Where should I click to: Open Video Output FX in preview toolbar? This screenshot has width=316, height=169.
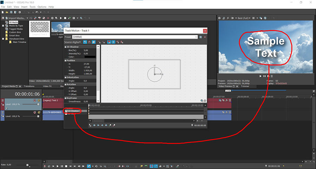click(x=228, y=18)
